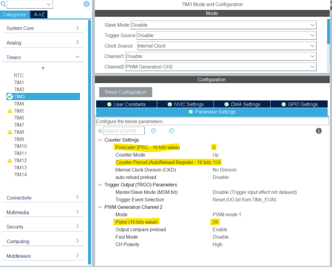Click the checkmark badge on TIM3
Screen dimensions: 332x268
[x=10, y=96]
